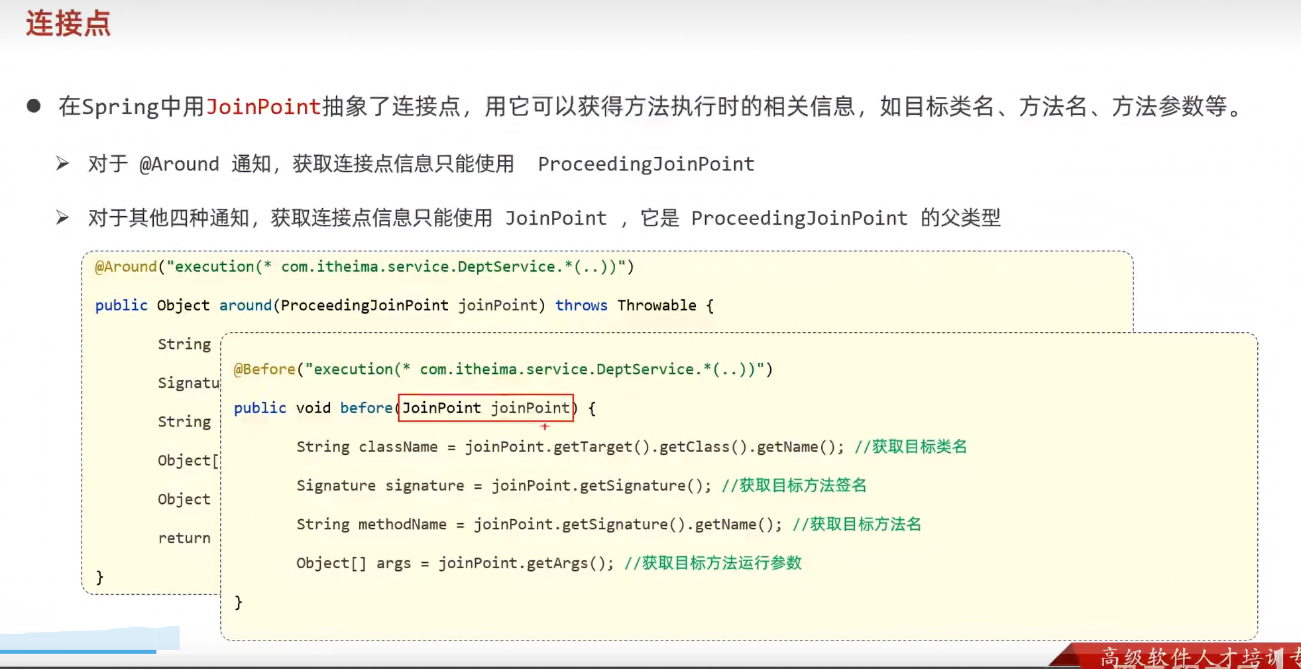Click the ProceedingJoinPoint text in the @Around bullet
The width and height of the screenshot is (1301, 669).
(x=646, y=164)
